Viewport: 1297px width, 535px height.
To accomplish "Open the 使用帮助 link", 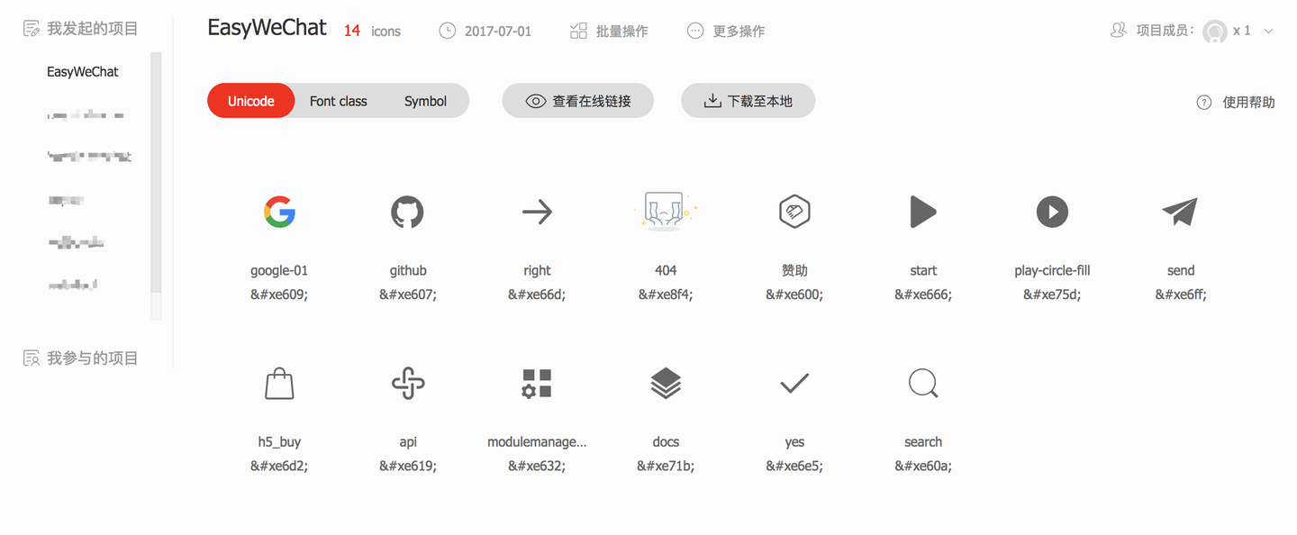I will 1235,102.
